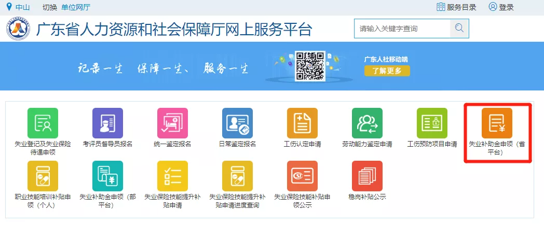Open 劳动能力鉴定申请 green icon
This screenshot has height=225, width=544.
coord(367,123)
